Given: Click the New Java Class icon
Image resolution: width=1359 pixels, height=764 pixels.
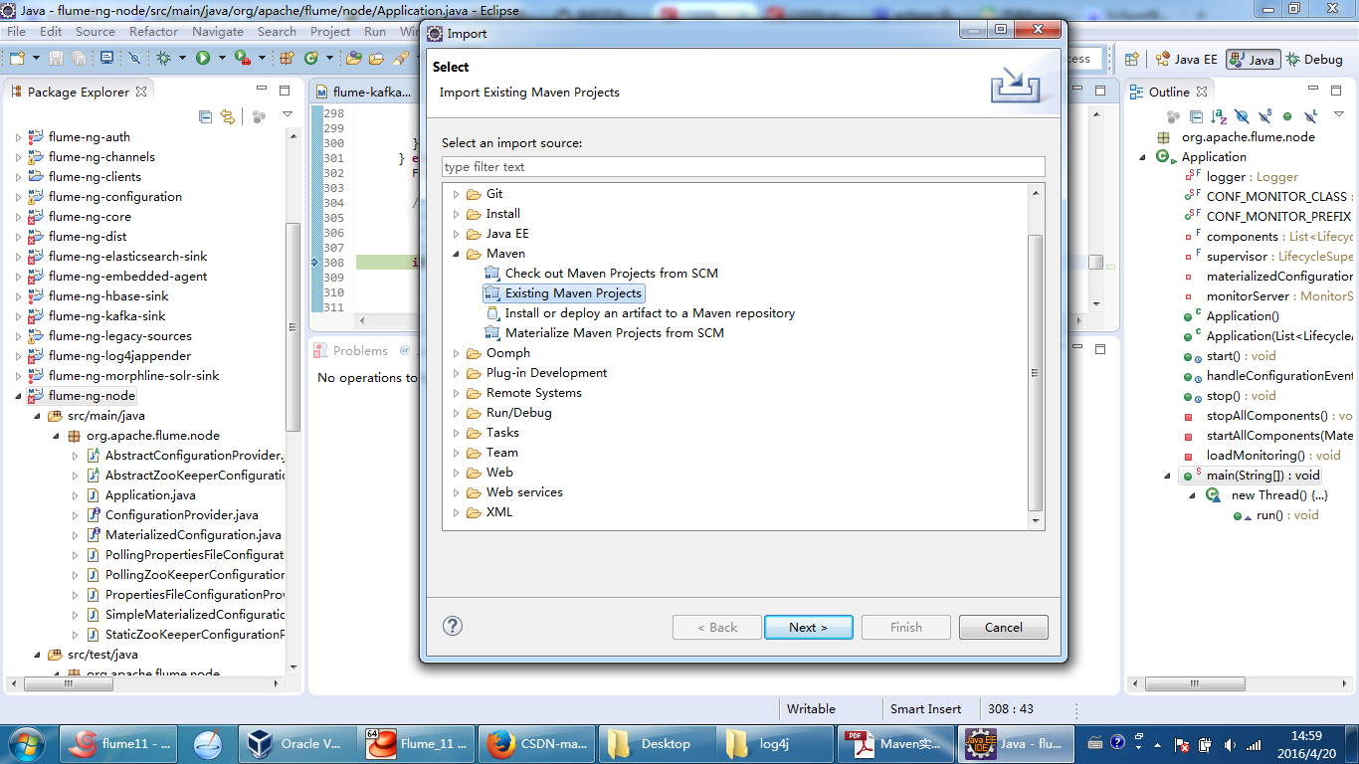Looking at the screenshot, I should click(x=311, y=59).
